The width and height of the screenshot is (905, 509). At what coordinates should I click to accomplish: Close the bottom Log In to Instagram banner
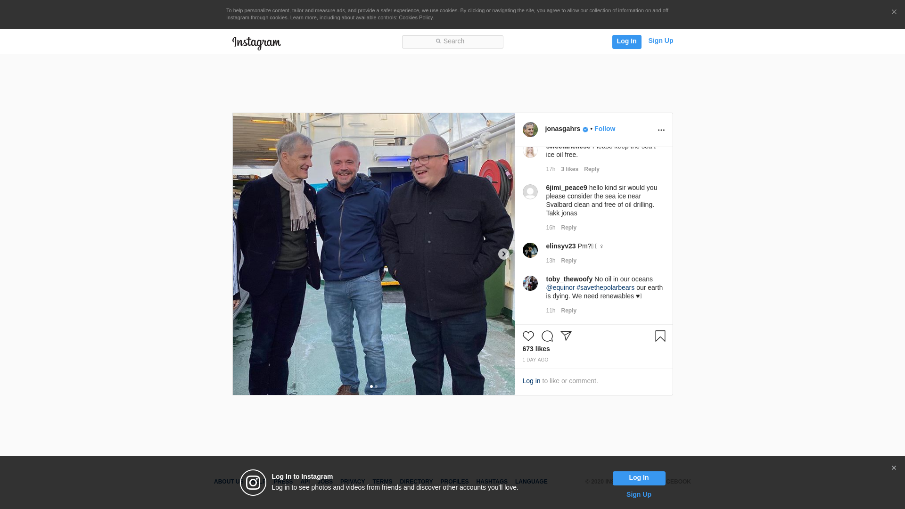pos(894,468)
